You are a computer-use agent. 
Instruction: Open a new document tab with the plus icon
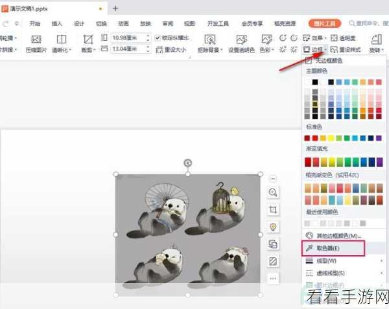(x=115, y=8)
